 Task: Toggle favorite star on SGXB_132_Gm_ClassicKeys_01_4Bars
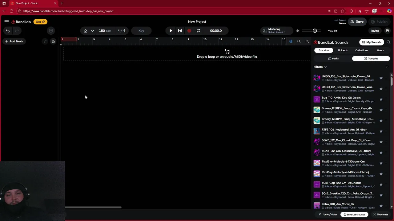(381, 142)
